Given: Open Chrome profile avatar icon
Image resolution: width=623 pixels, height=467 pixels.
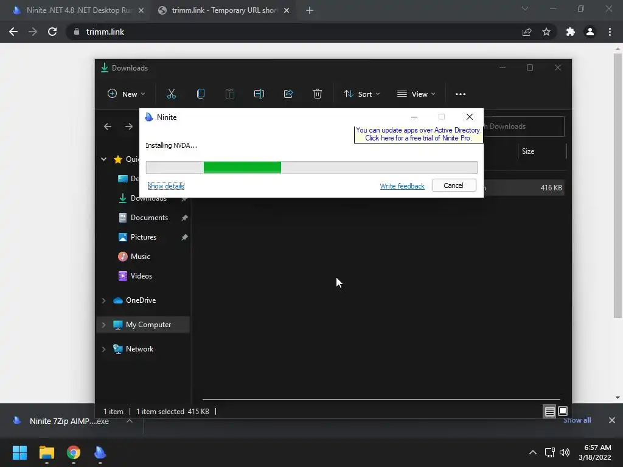Looking at the screenshot, I should click(x=590, y=32).
